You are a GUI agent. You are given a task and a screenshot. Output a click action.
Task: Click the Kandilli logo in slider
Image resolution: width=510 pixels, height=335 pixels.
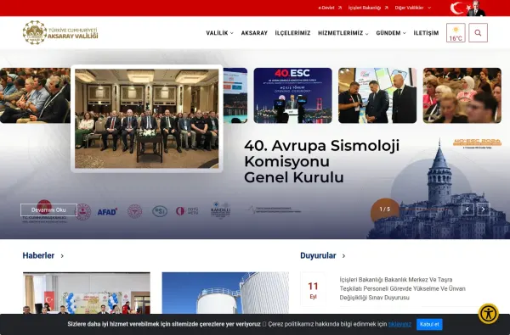click(x=220, y=210)
